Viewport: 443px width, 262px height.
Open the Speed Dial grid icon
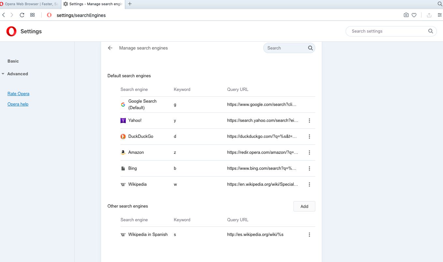(x=32, y=15)
